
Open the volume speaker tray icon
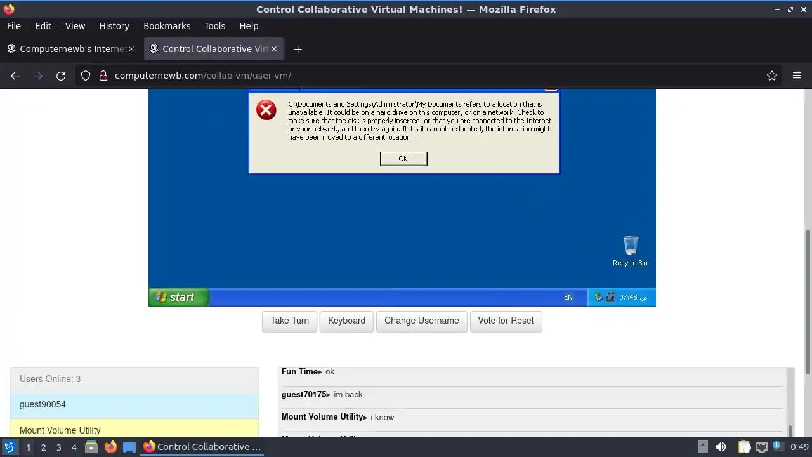pos(721,447)
